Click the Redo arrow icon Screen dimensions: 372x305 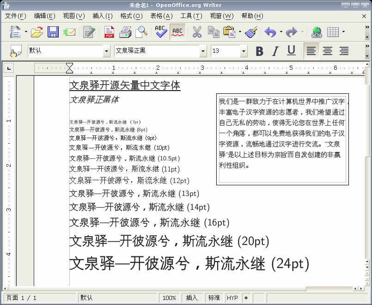pos(292,32)
